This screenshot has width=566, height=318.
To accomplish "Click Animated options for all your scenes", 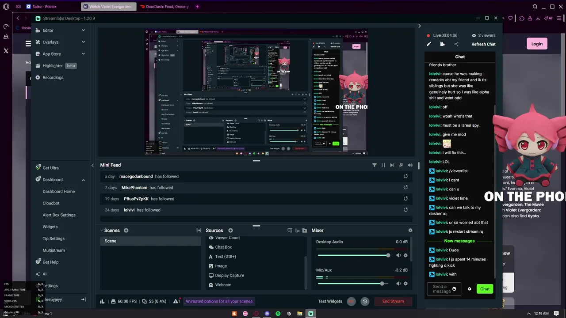I will coord(219,301).
